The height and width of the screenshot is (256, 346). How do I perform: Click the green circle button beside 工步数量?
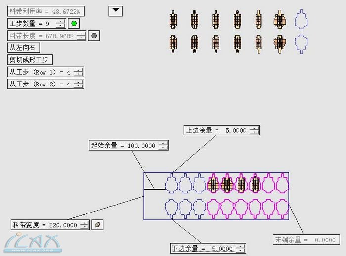coord(74,23)
